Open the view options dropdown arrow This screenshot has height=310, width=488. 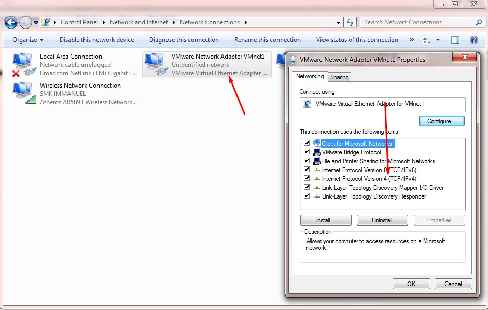tap(438, 40)
